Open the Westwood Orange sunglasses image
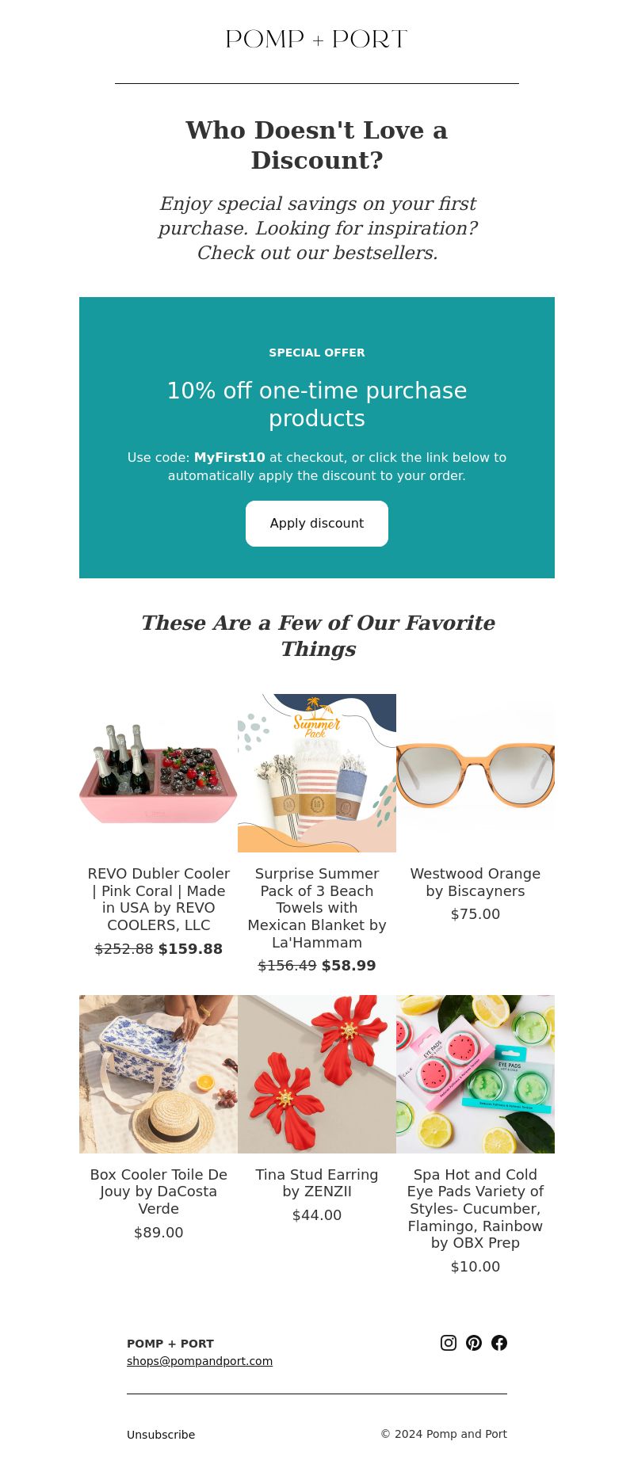This screenshot has width=634, height=1468. tap(475, 773)
